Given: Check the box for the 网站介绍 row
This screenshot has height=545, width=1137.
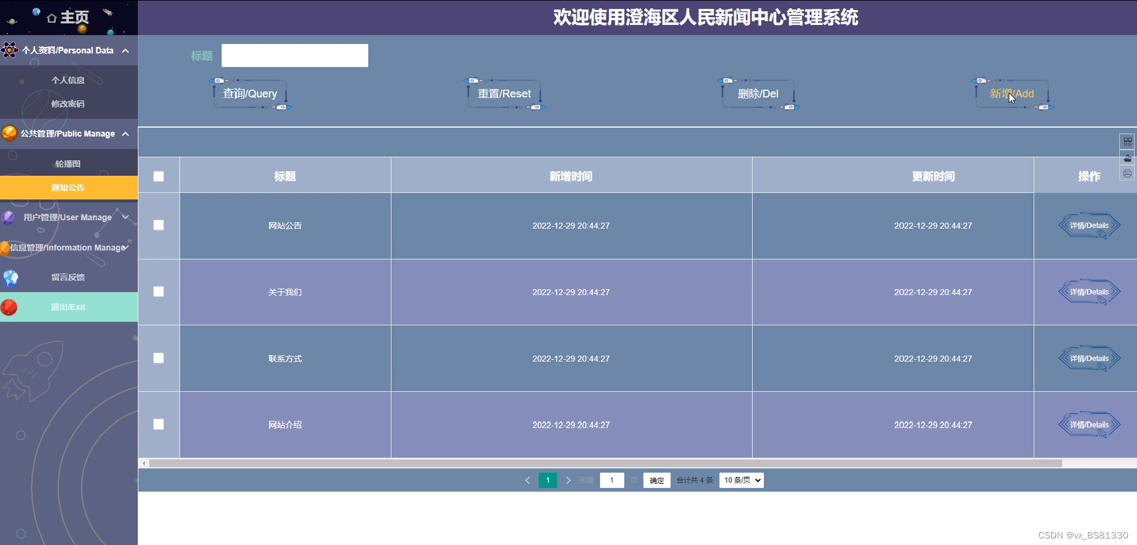Looking at the screenshot, I should pos(159,424).
